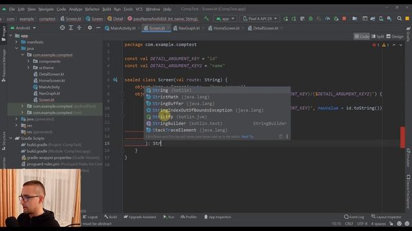Click the Select Opened File target icon
Viewport: 412px width, 231px height.
[62, 28]
